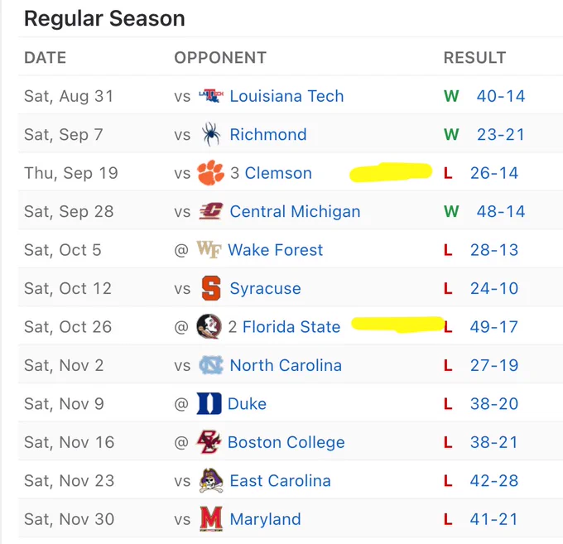Open the Boston College team page
The image size is (563, 544).
(286, 442)
